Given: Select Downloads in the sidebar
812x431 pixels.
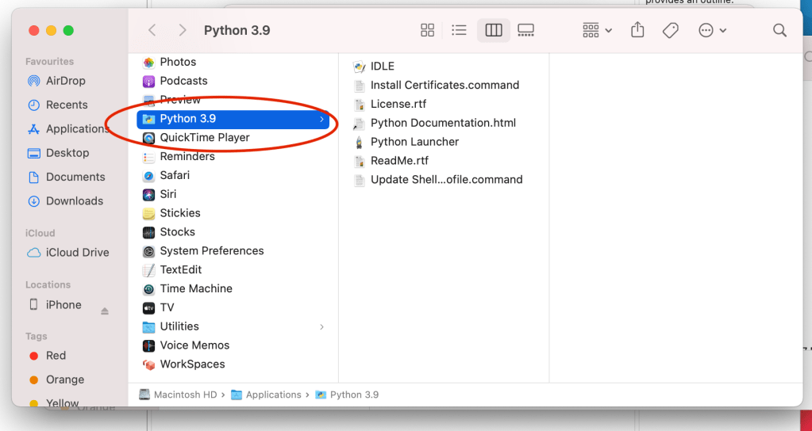Looking at the screenshot, I should [74, 201].
